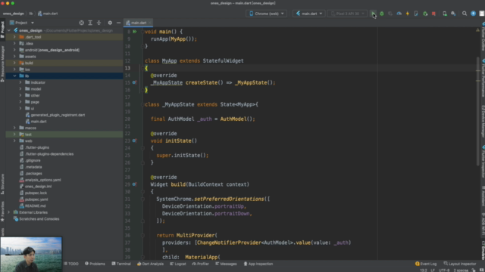Screen dimensions: 485x272
Task: Expand the web folder
Action: pyautogui.click(x=14, y=141)
